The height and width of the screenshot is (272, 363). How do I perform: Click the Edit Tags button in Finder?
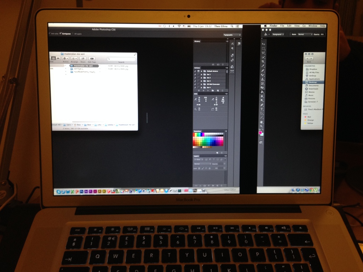click(92, 58)
